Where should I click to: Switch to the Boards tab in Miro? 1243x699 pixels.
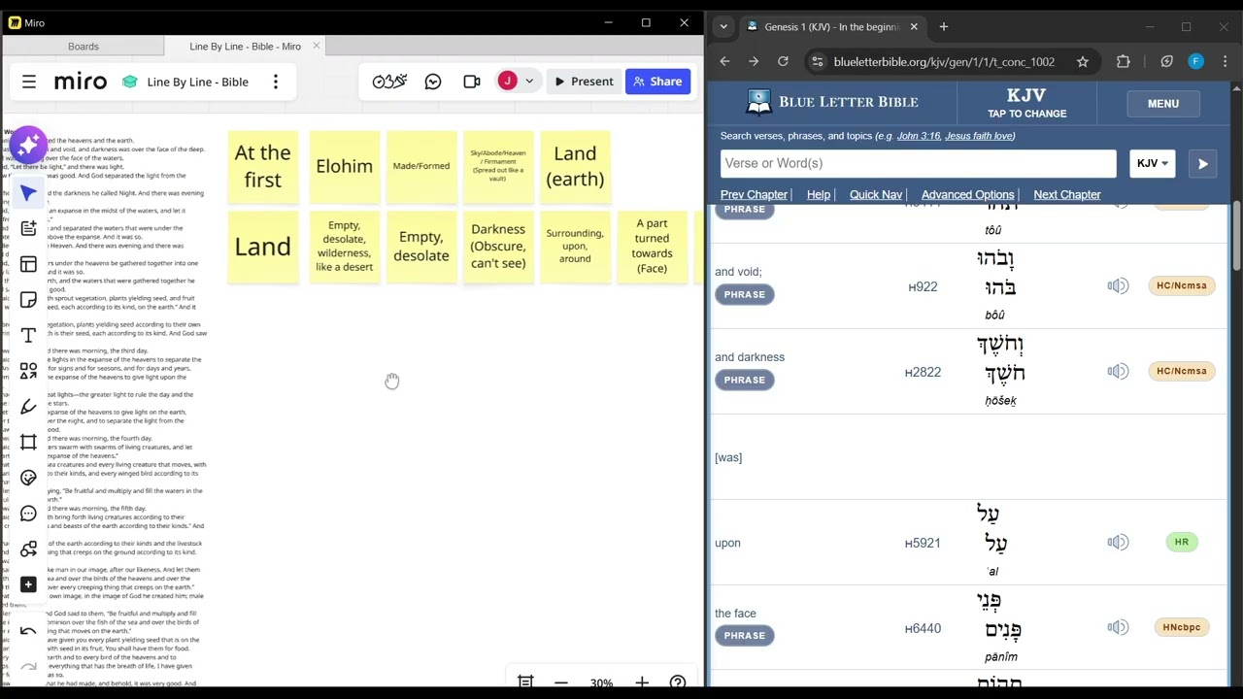coord(84,47)
